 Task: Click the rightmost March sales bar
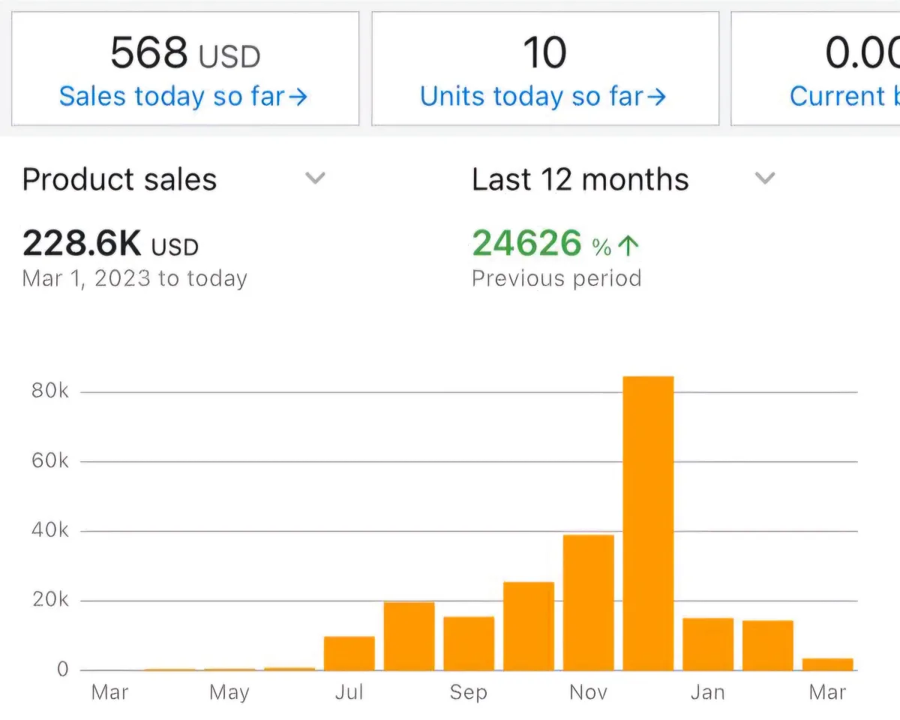(x=828, y=664)
